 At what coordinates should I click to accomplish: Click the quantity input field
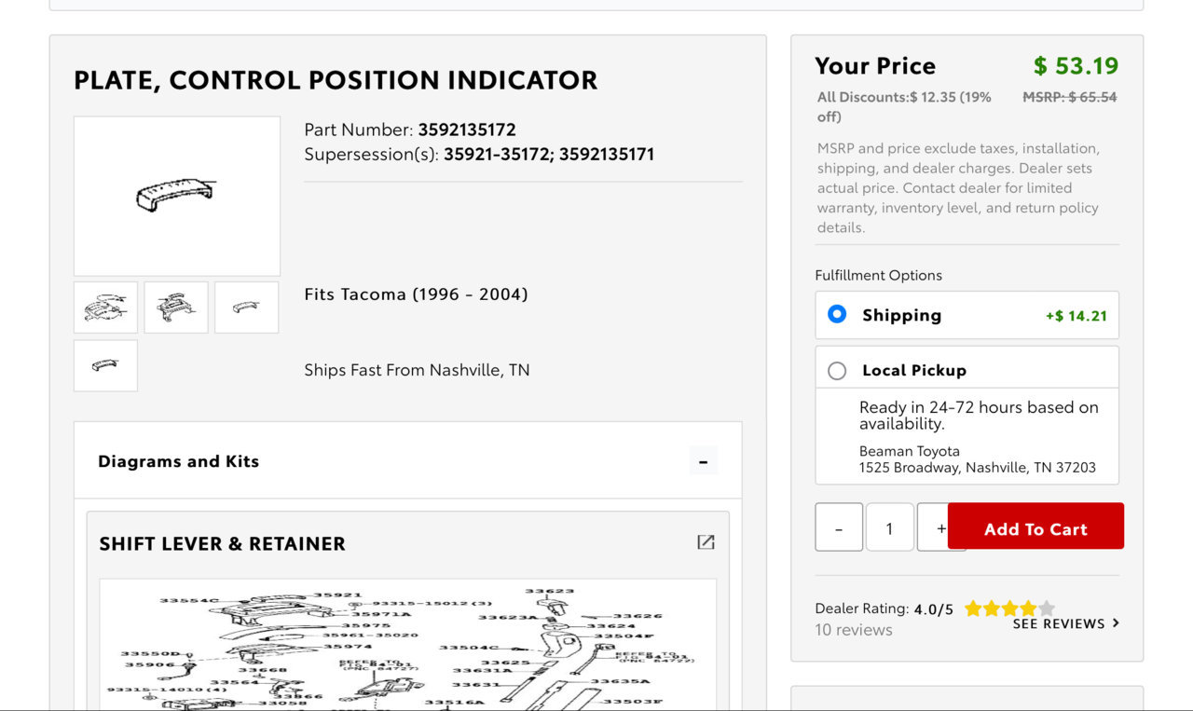point(889,527)
